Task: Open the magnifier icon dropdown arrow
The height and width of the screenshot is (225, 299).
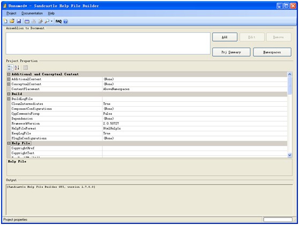Action: point(51,21)
